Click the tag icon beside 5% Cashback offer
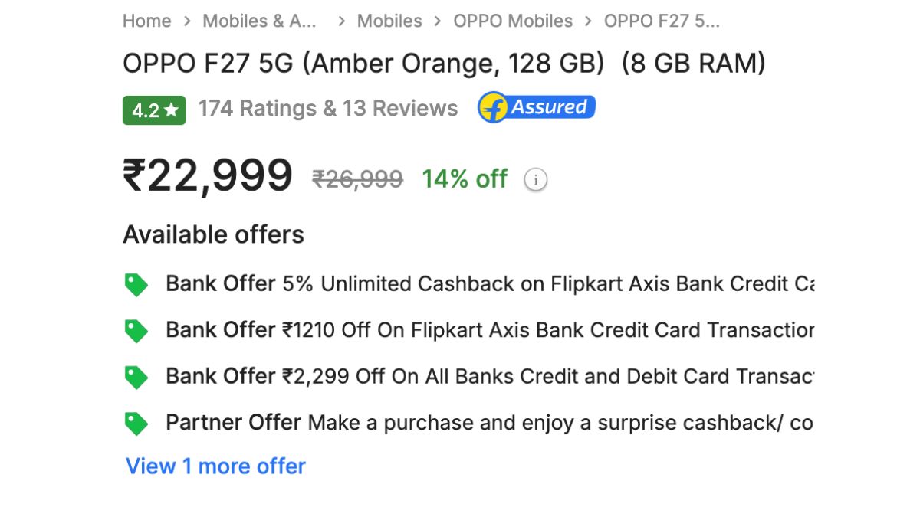 [136, 285]
